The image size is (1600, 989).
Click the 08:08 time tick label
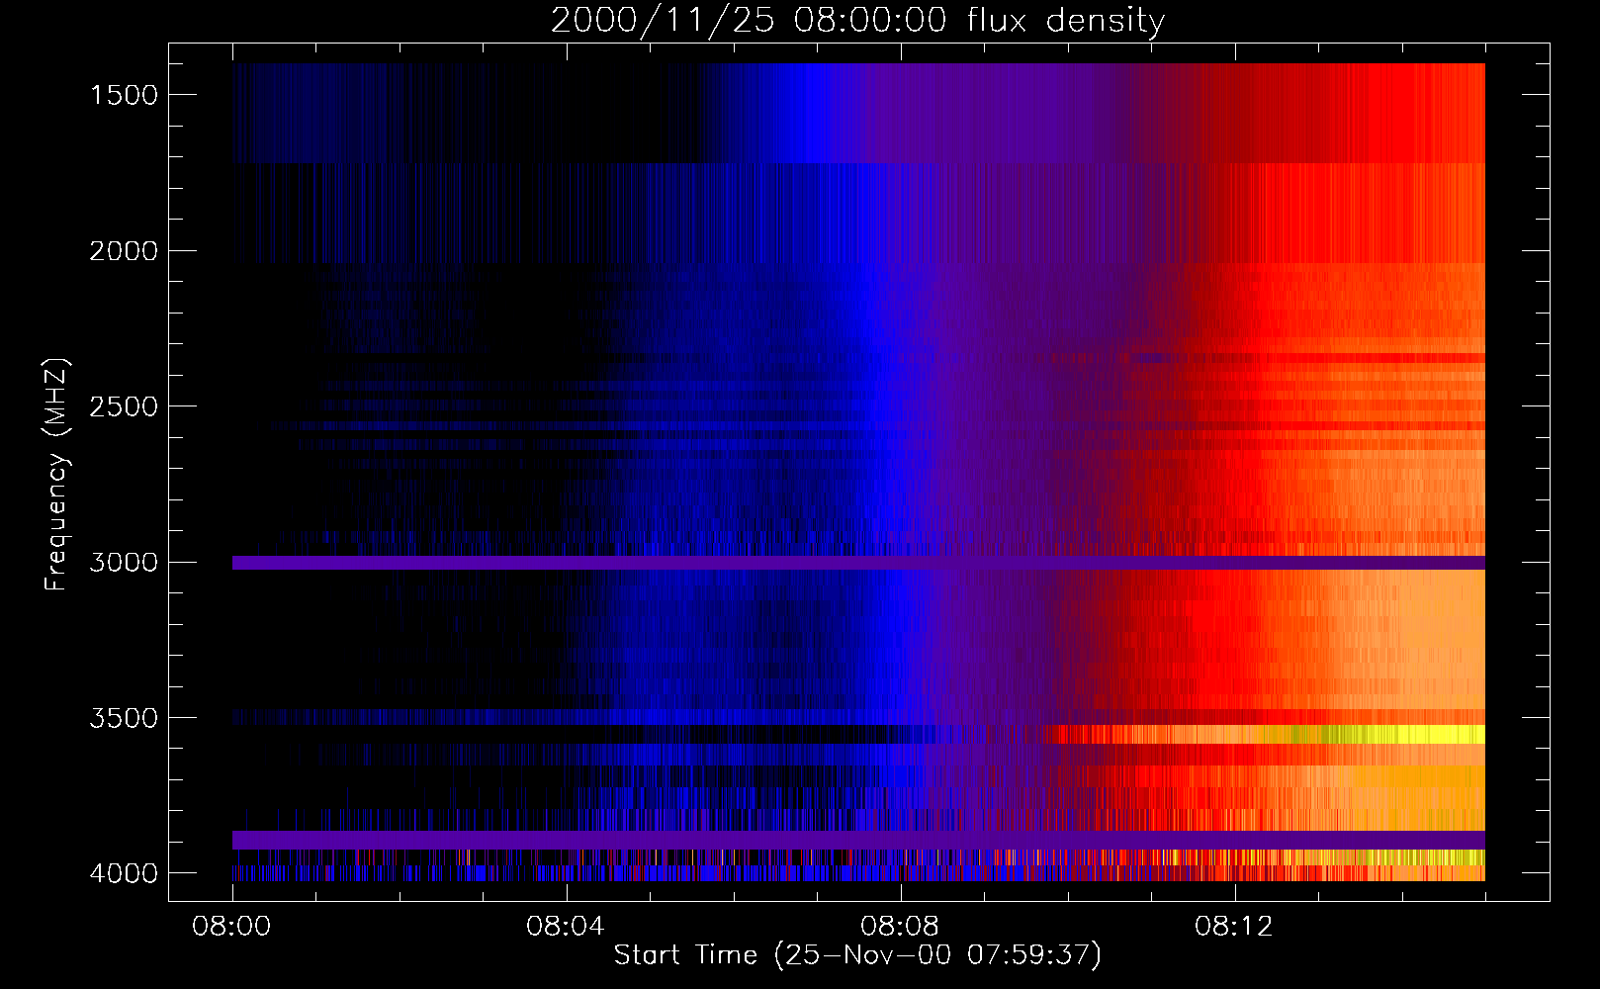tap(900, 927)
